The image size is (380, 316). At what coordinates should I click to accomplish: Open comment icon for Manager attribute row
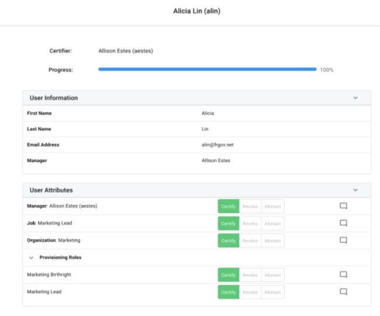pos(344,206)
